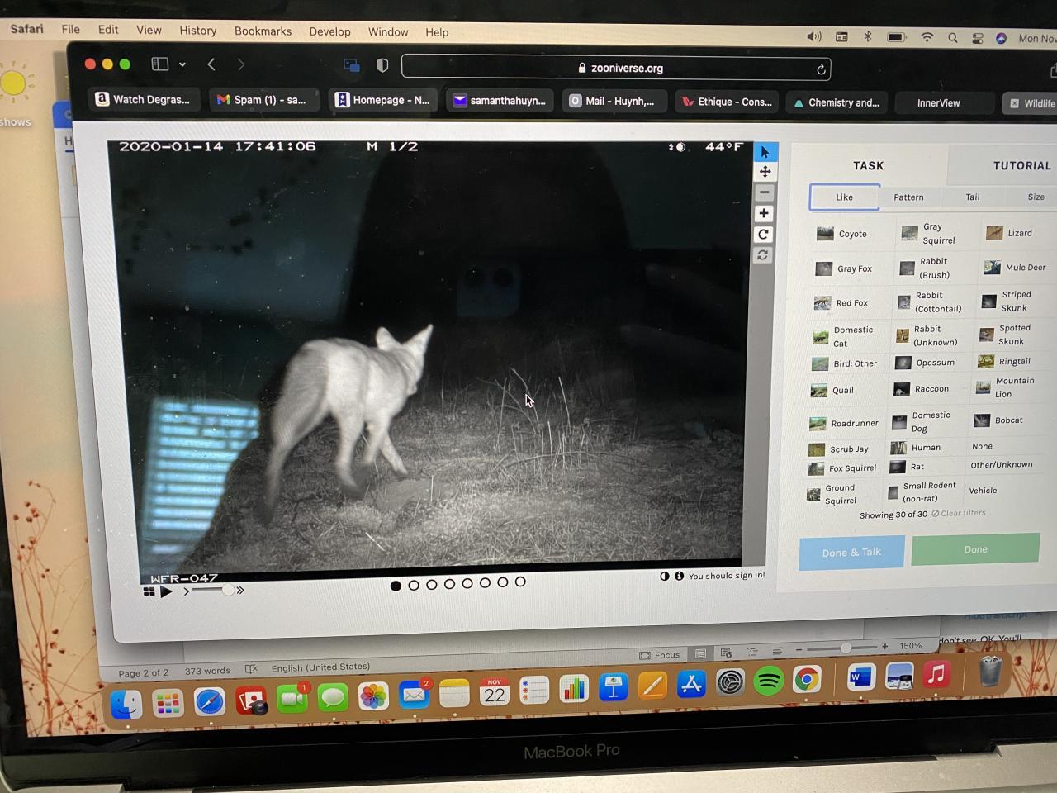Clear filters link in task panel
Screen dimensions: 1057x793
click(x=959, y=513)
